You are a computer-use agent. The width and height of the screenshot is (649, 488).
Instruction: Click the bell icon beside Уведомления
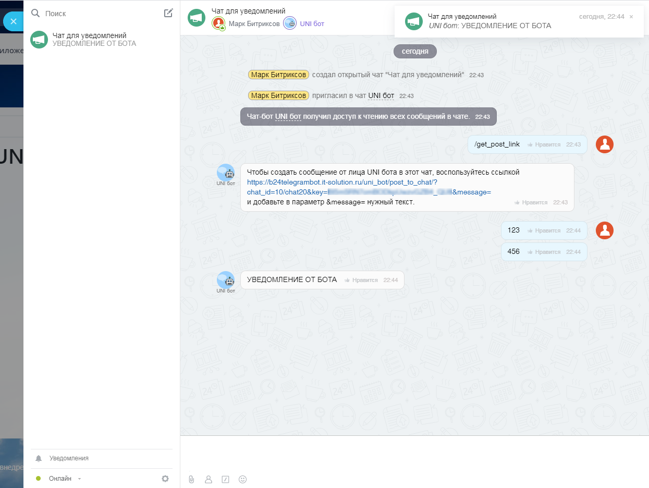click(39, 458)
